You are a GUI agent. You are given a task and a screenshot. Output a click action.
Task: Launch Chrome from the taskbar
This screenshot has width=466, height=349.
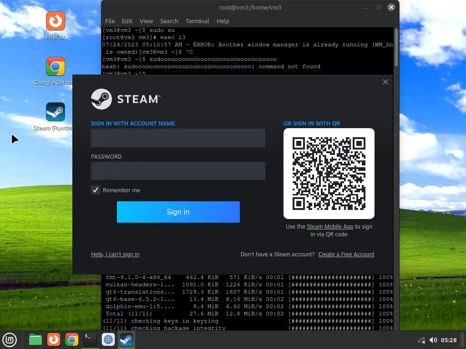point(71,340)
